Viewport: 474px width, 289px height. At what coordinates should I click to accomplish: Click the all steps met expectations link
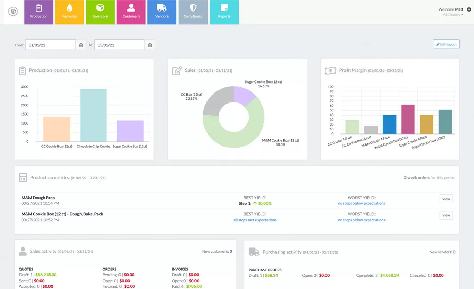click(255, 220)
